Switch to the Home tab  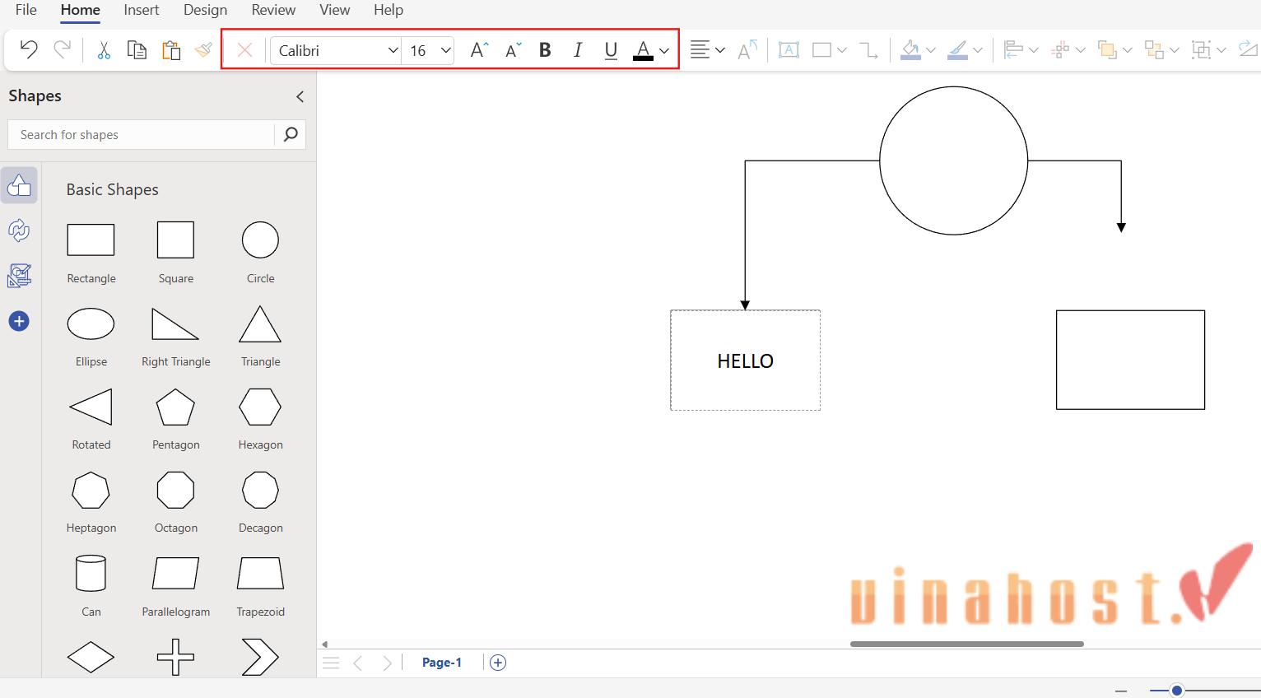pos(80,10)
